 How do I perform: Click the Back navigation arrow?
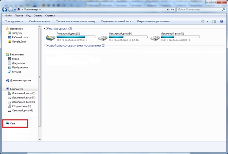pyautogui.click(x=6, y=9)
